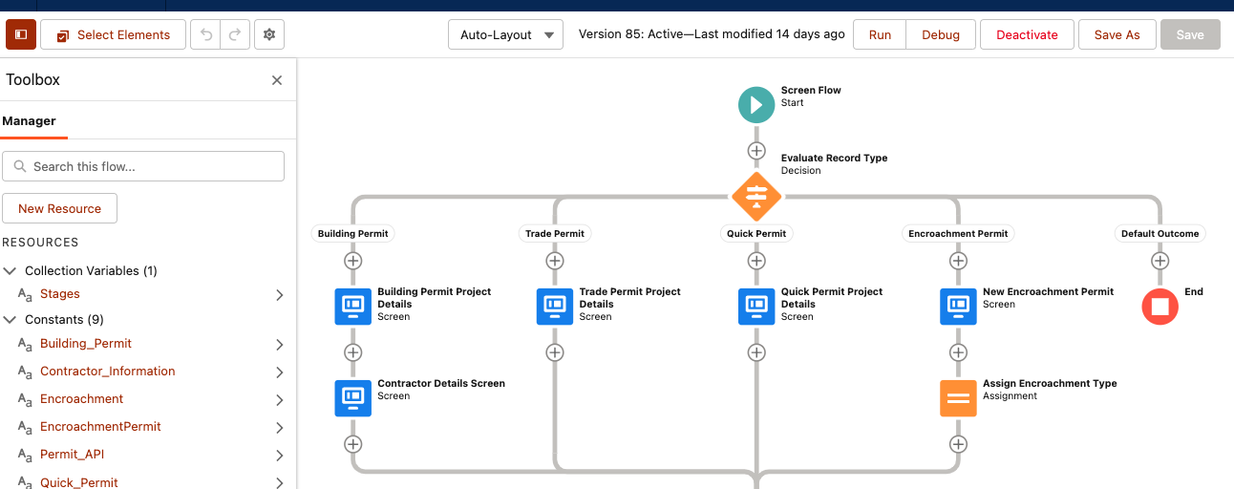Click the Redo arrow icon
The width and height of the screenshot is (1234, 489).
(235, 34)
